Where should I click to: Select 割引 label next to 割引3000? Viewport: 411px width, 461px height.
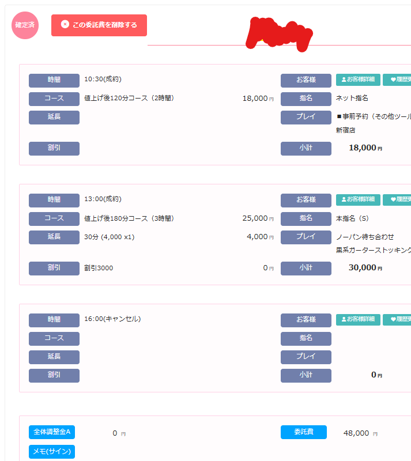pyautogui.click(x=54, y=268)
